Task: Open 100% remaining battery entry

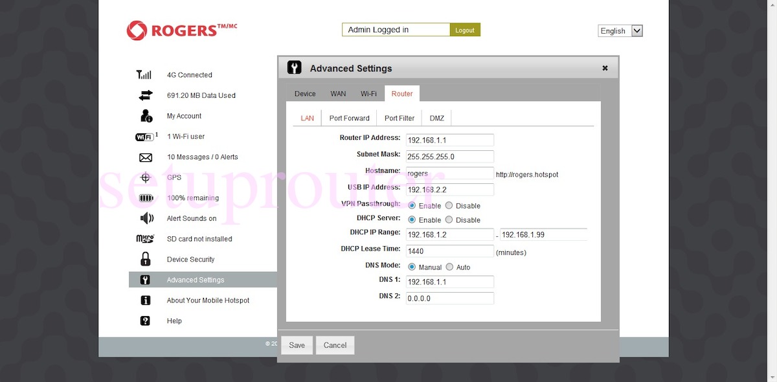Action: 193,198
